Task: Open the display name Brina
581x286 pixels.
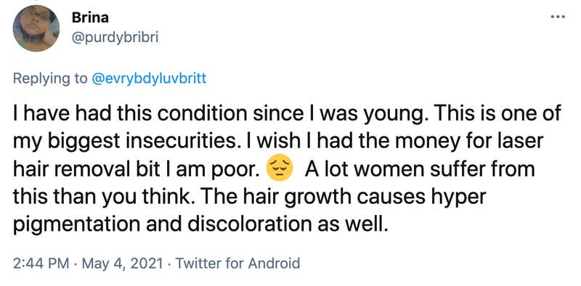Action: pos(90,17)
